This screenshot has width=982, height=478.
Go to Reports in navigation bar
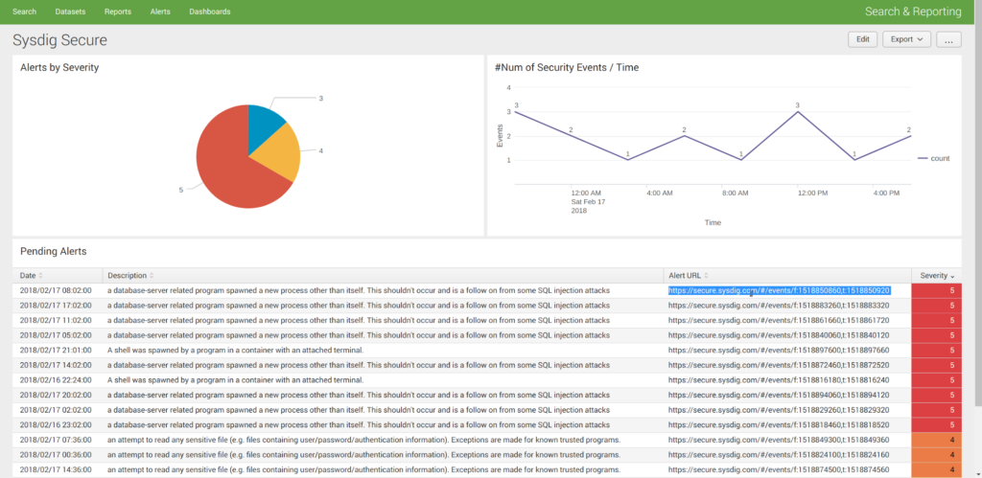tap(118, 11)
